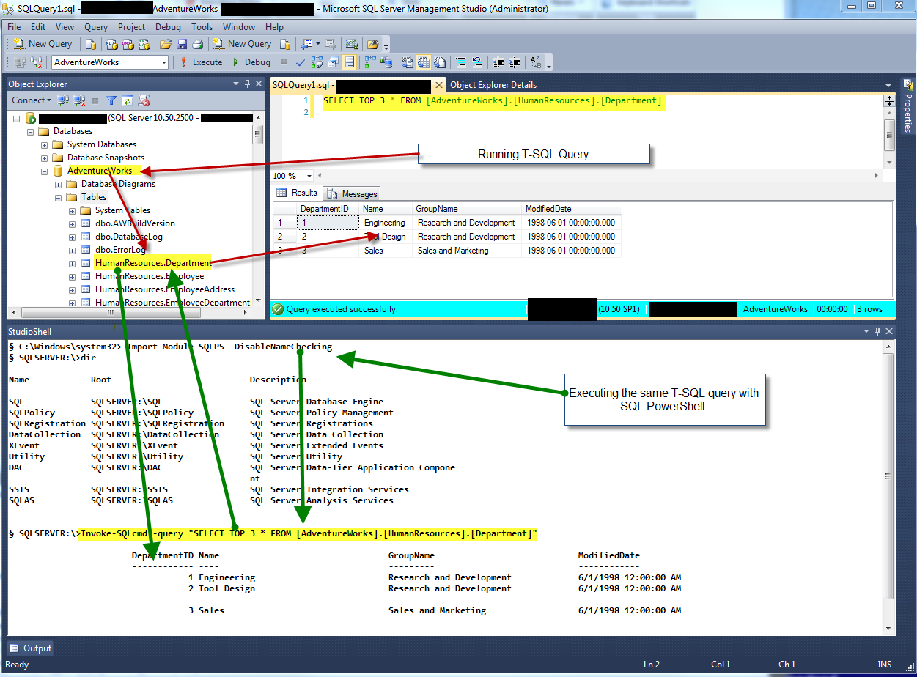Toggle Include Client Statistics
The height and width of the screenshot is (677, 917).
(x=386, y=62)
